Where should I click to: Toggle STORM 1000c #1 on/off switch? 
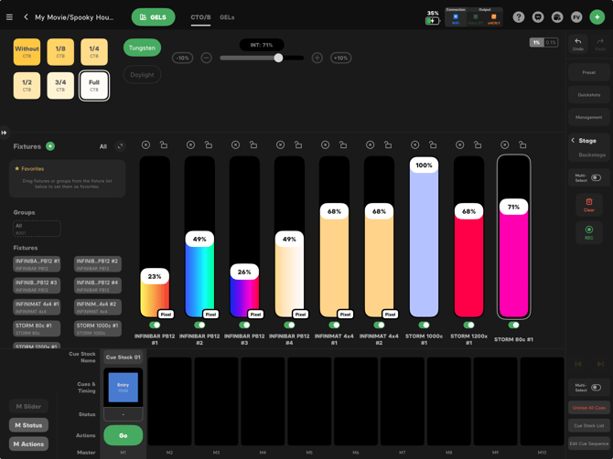pos(424,325)
